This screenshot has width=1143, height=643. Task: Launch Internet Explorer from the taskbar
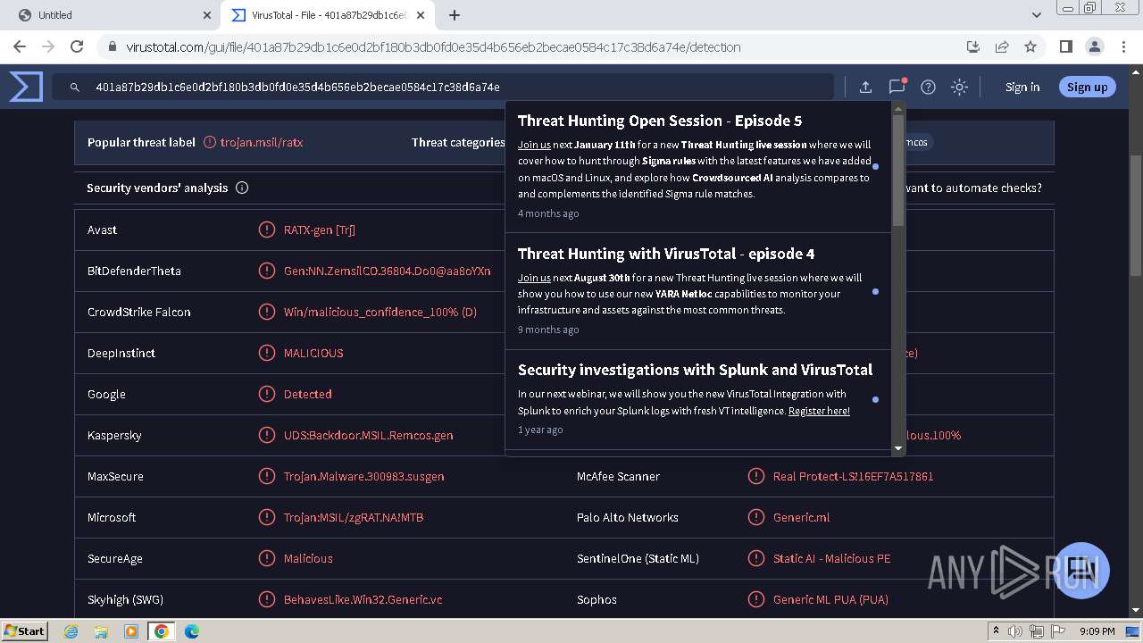point(71,631)
